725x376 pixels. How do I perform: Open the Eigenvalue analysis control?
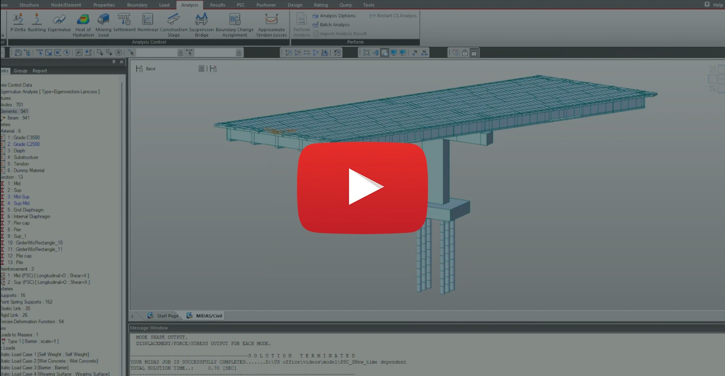[59, 22]
